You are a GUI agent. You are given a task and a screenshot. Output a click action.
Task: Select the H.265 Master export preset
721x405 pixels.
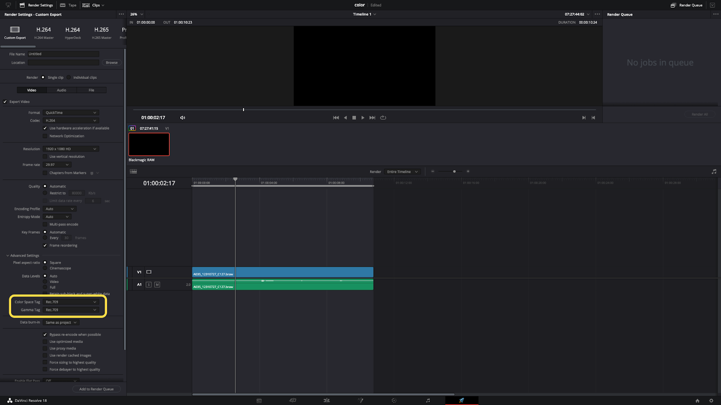[x=101, y=32]
